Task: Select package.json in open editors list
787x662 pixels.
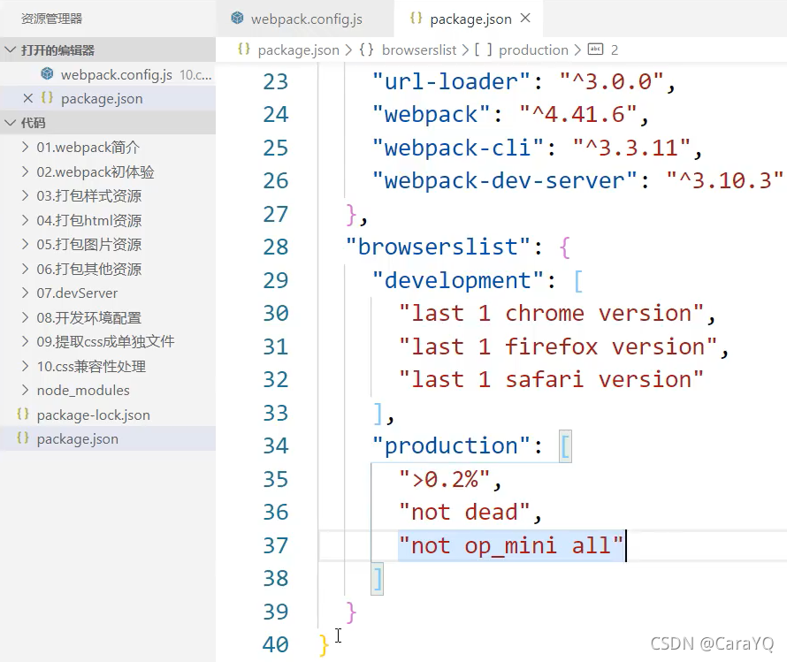Action: pyautogui.click(x=108, y=99)
